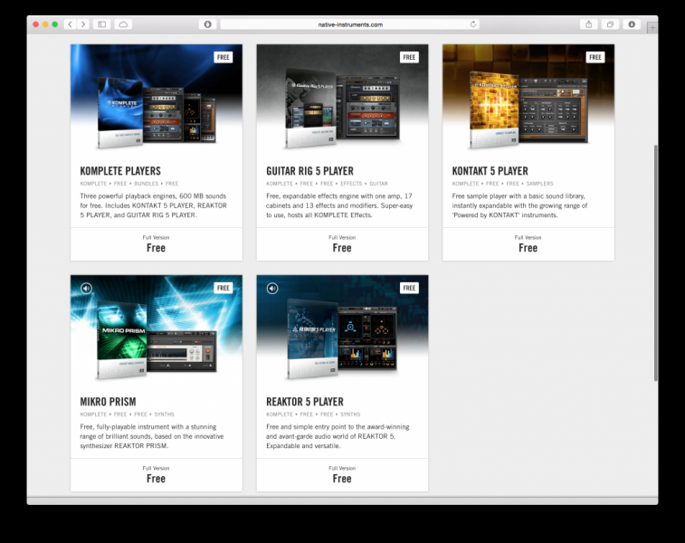This screenshot has width=685, height=543.
Task: Open the MIKRO PRISM title link
Action: (108, 402)
